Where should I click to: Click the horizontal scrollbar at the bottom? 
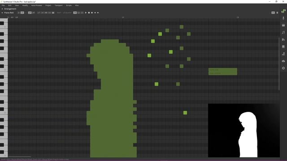coord(19,157)
